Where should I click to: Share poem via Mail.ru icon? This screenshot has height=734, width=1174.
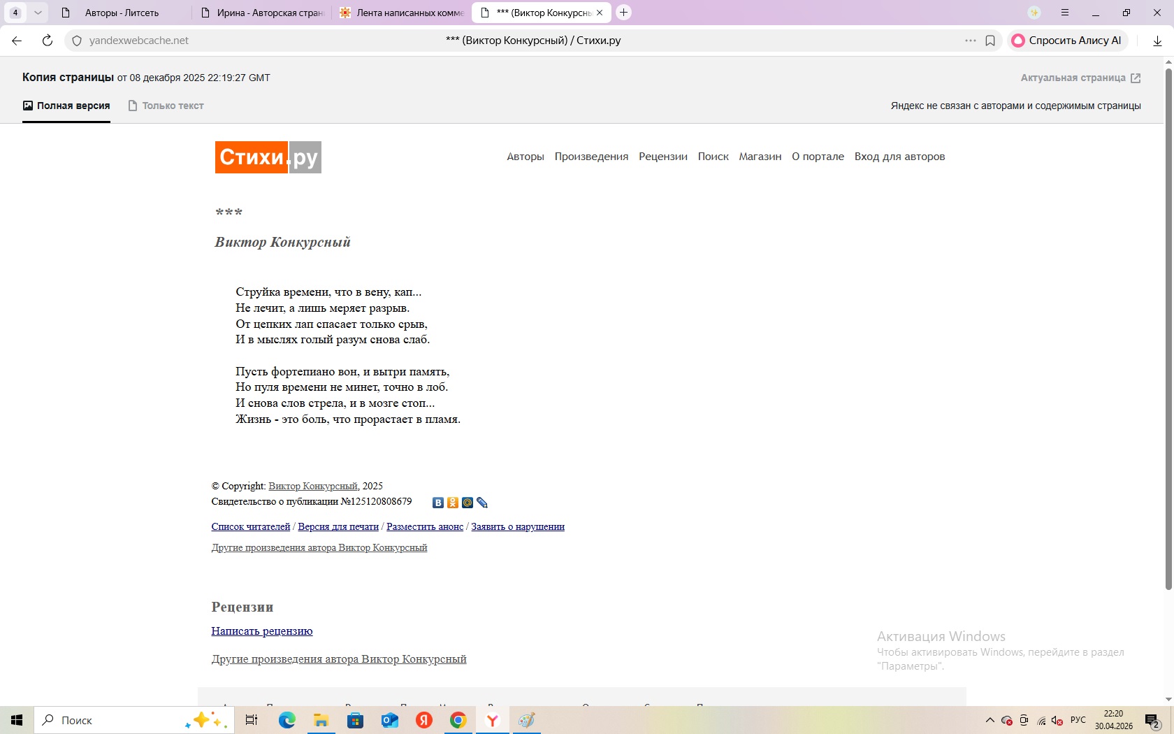(468, 503)
